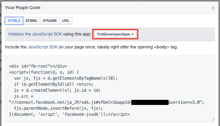This screenshot has height=126, width=220.
Task: Click inside the SDK code text area
Action: pyautogui.click(x=110, y=89)
